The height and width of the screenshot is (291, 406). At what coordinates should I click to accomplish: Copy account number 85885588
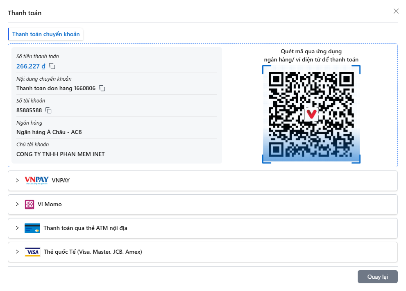[x=48, y=110]
